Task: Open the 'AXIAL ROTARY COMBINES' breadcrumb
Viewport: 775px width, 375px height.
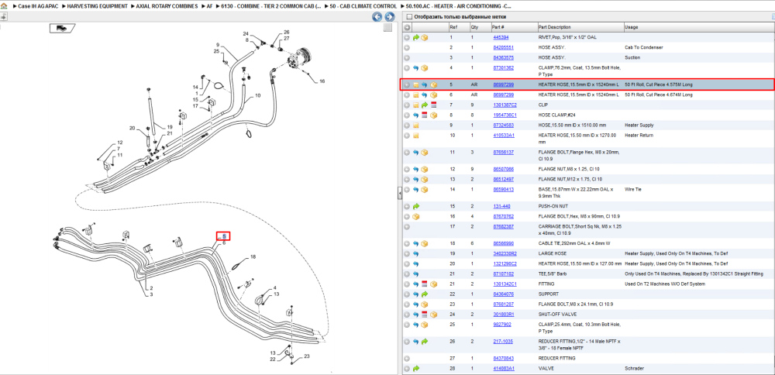Action: (x=168, y=6)
